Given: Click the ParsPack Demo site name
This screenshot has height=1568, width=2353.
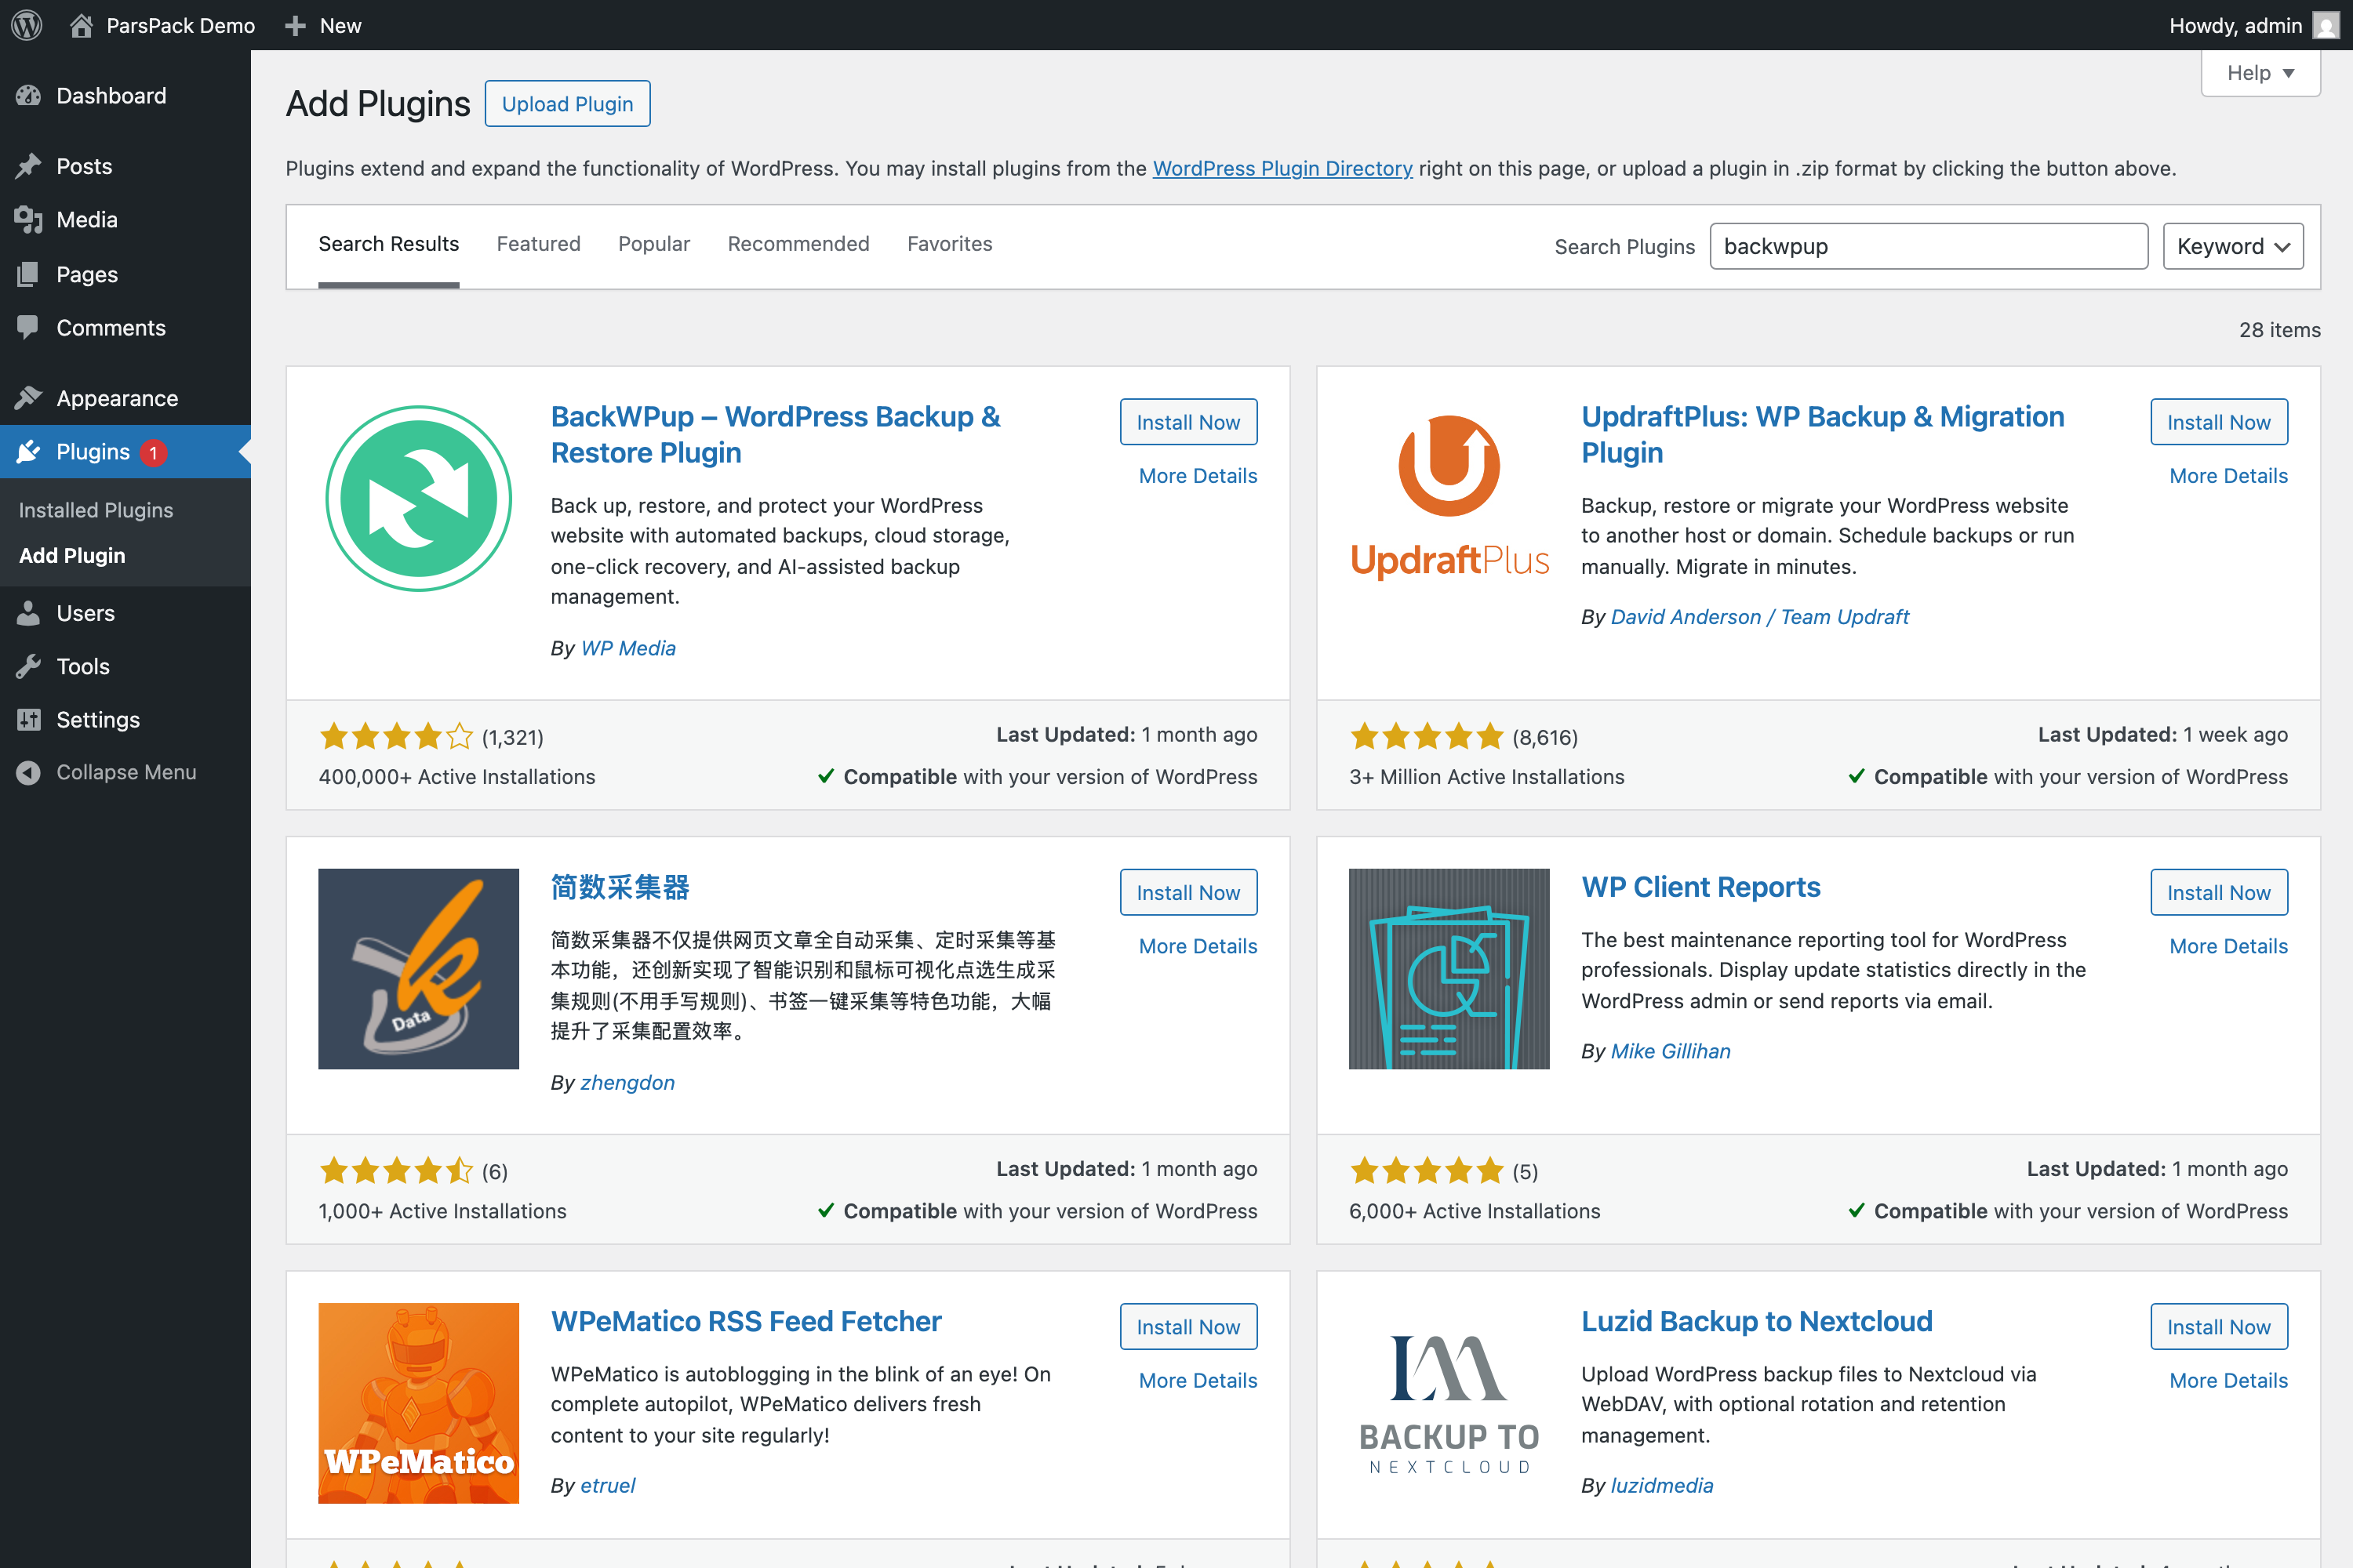Looking at the screenshot, I should pyautogui.click(x=181, y=25).
